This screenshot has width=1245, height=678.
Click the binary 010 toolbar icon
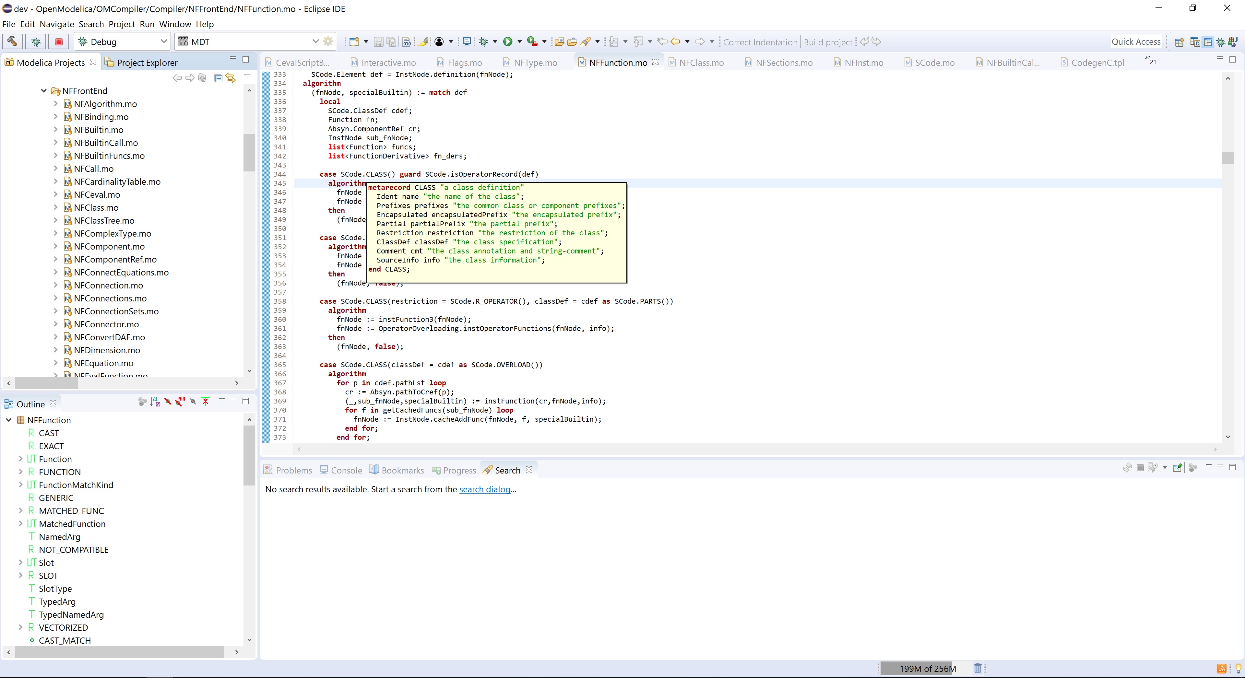pos(407,42)
